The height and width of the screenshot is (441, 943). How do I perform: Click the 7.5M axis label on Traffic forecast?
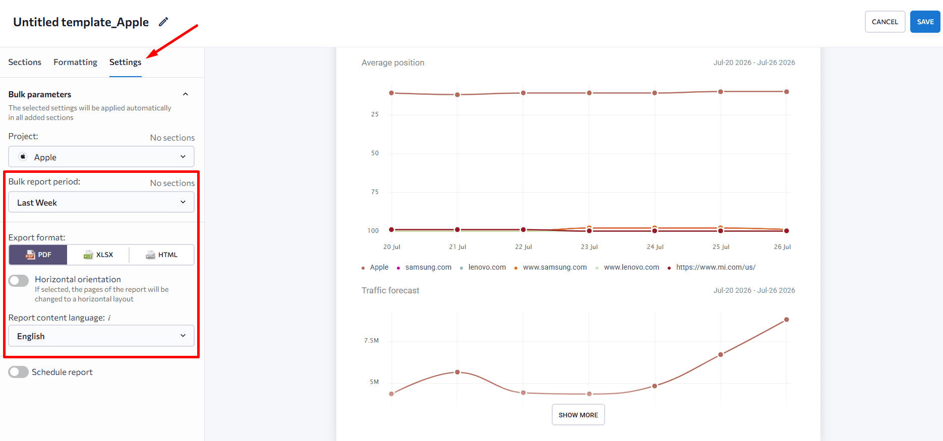coord(372,341)
